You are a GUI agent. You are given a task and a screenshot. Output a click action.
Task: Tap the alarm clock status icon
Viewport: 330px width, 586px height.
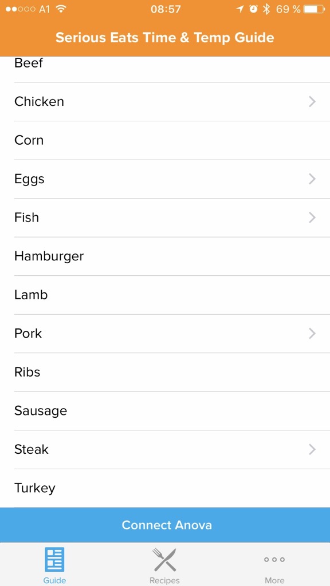(x=254, y=9)
